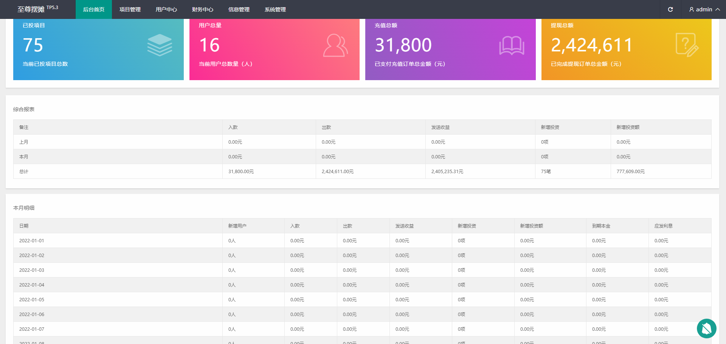Open the 系统管理 menu

(x=275, y=9)
